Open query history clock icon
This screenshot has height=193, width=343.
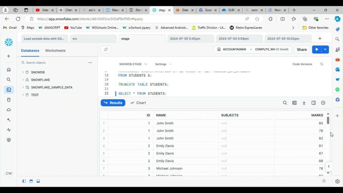[323, 103]
